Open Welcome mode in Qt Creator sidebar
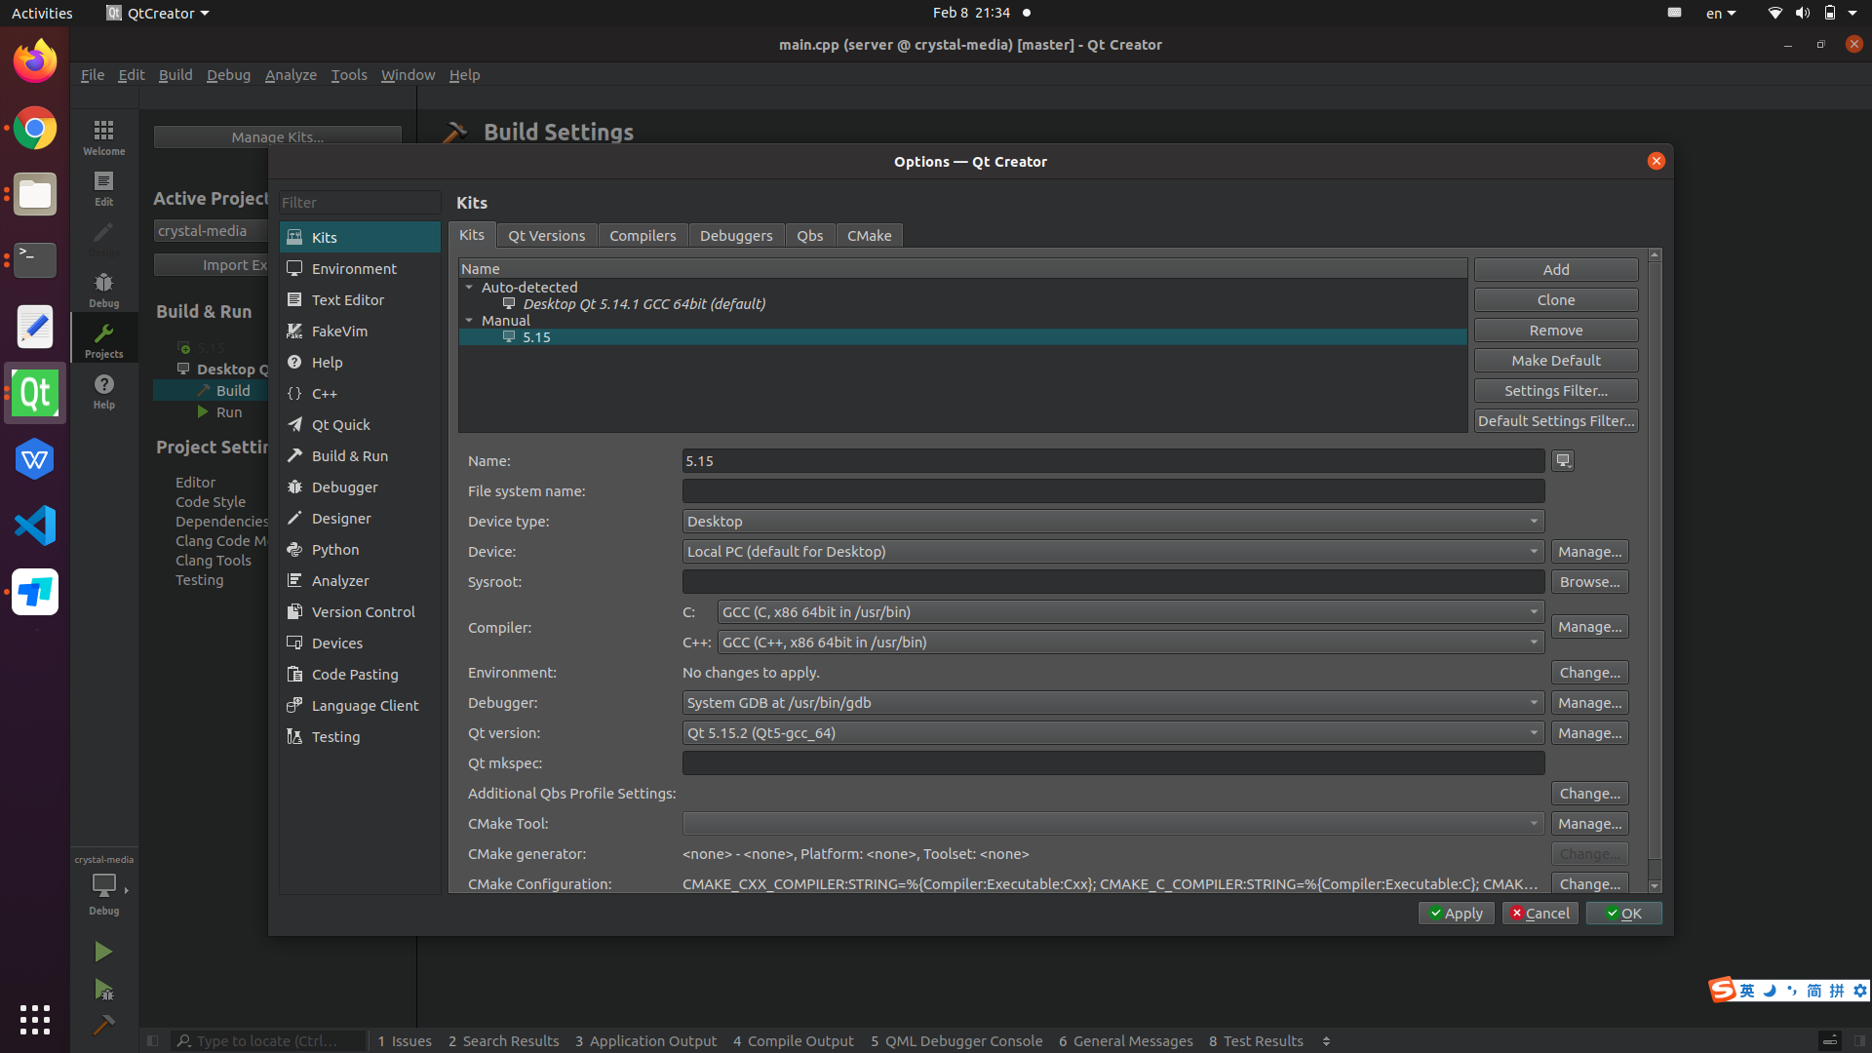 point(103,137)
